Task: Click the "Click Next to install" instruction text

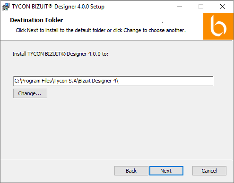Action: point(101,30)
